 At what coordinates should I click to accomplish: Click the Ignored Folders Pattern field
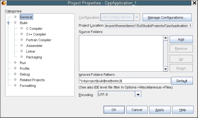(125, 81)
